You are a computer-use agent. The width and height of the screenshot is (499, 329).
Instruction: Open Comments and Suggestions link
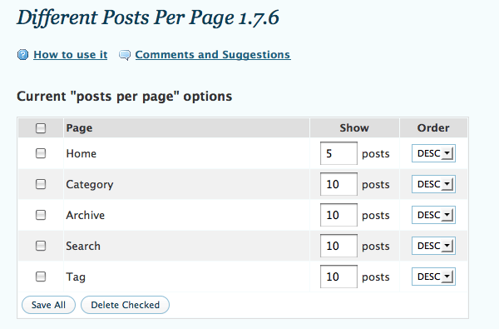pos(213,54)
